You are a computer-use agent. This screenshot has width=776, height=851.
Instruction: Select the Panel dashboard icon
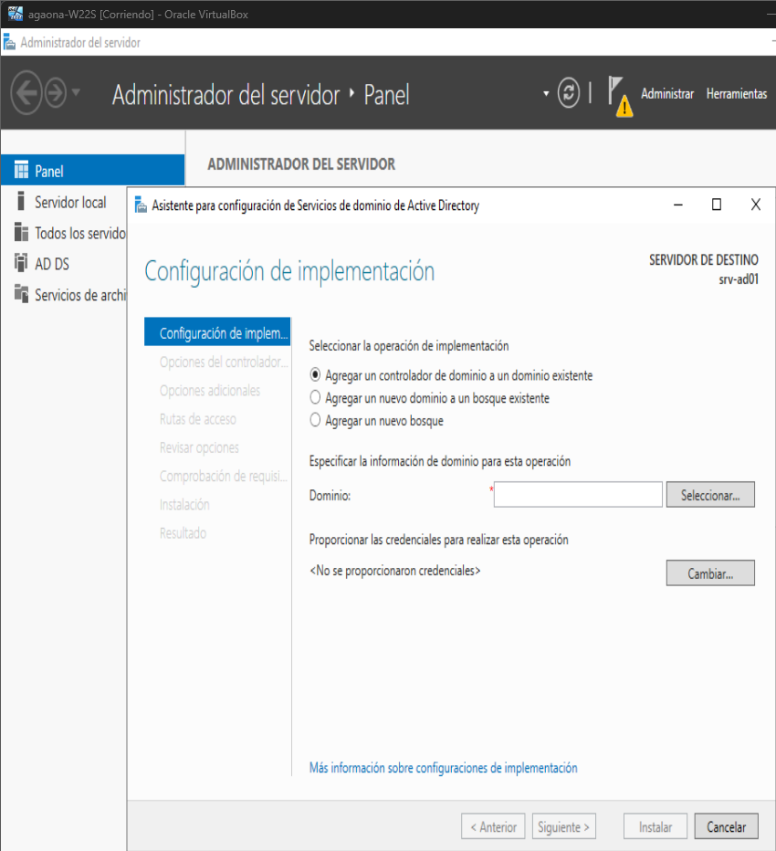(x=22, y=171)
